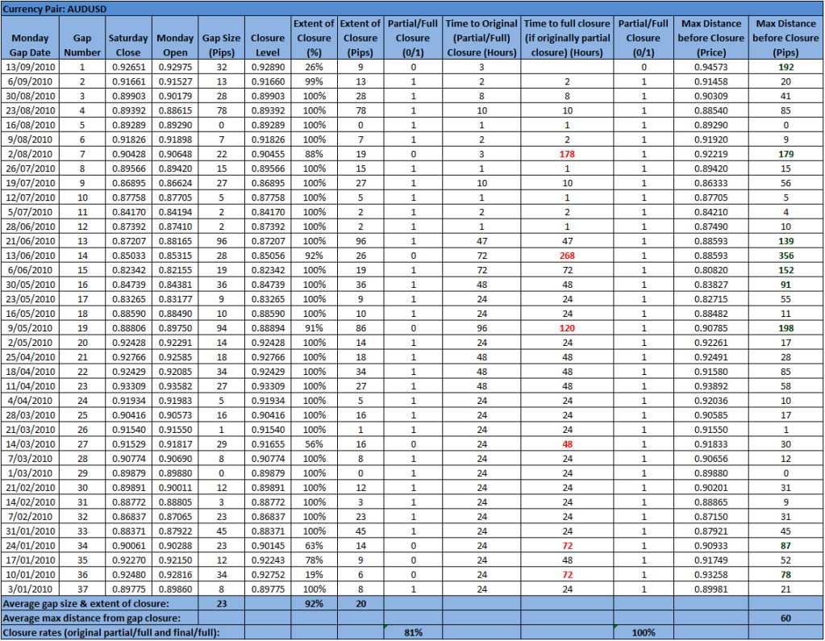Click the max distance price 0.80820
This screenshot has width=825, height=641.
[x=710, y=270]
